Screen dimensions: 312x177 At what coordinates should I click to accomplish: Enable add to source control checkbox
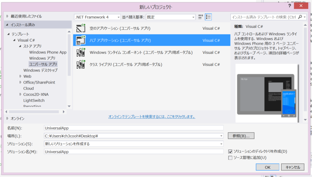[230, 158]
